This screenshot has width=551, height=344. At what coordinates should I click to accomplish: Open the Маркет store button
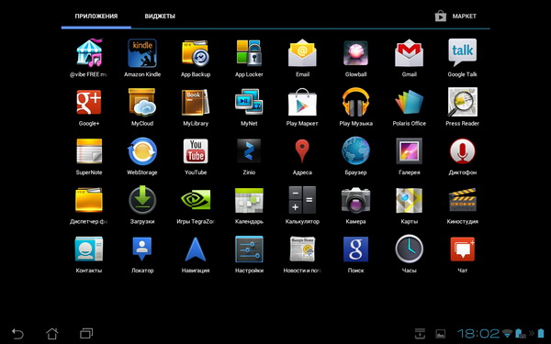tap(455, 17)
